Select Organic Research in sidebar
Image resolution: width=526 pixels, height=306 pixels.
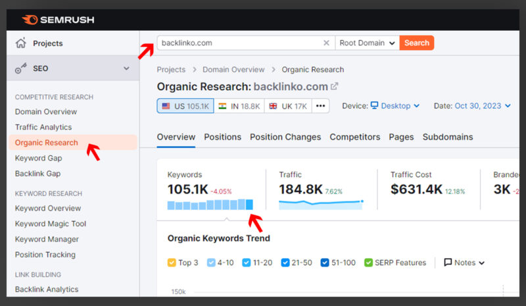click(73, 142)
